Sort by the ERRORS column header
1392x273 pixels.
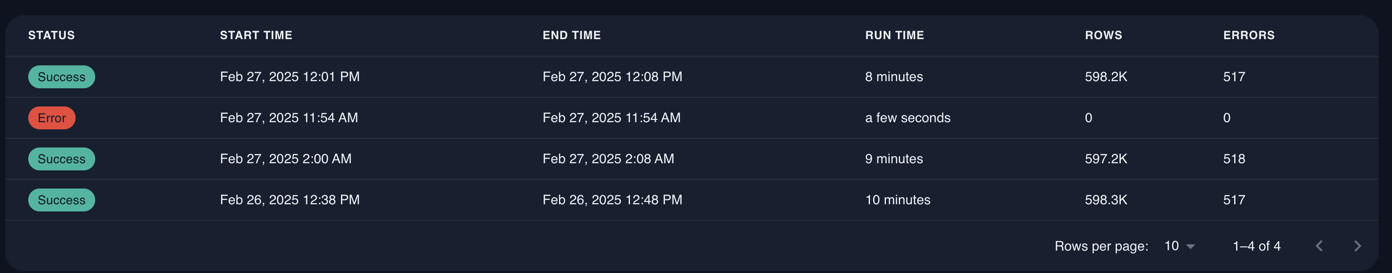1249,35
